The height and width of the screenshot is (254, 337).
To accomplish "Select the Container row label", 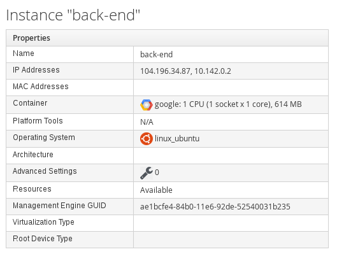I will click(x=30, y=103).
